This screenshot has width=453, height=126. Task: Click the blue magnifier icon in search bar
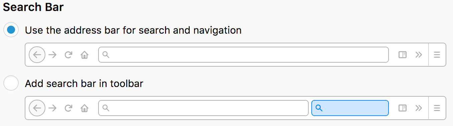coord(319,108)
